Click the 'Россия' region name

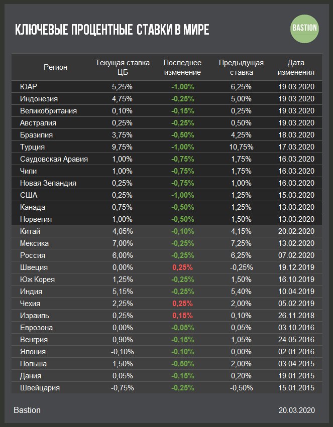pyautogui.click(x=33, y=255)
